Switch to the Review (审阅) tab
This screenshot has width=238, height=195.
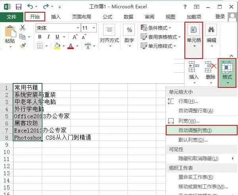pos(150,17)
